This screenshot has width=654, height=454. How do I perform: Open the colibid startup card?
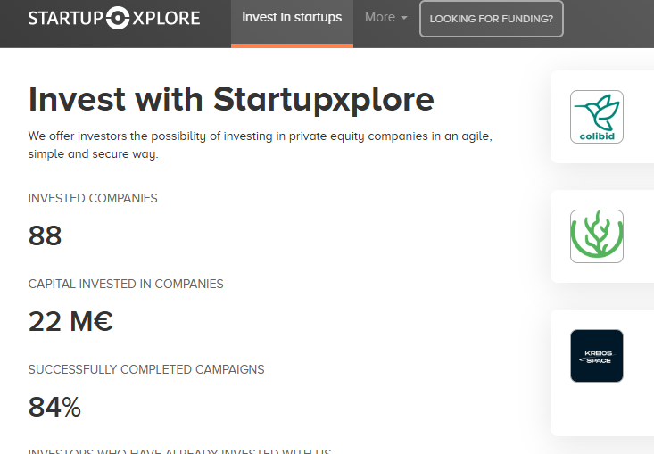tap(602, 117)
